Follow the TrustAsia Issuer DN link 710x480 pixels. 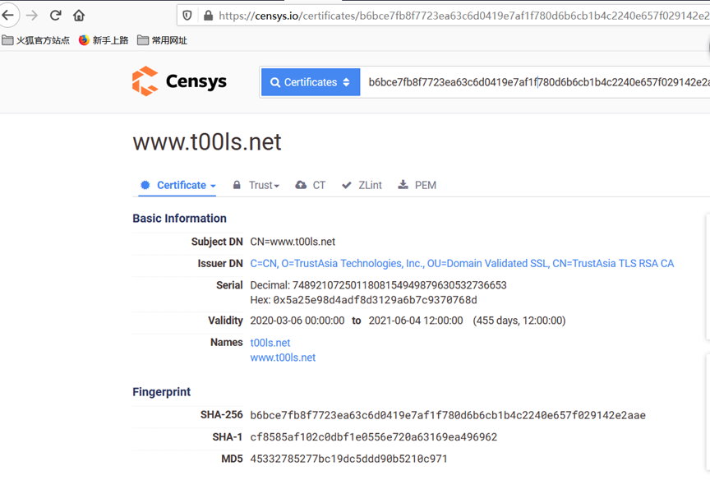click(462, 264)
